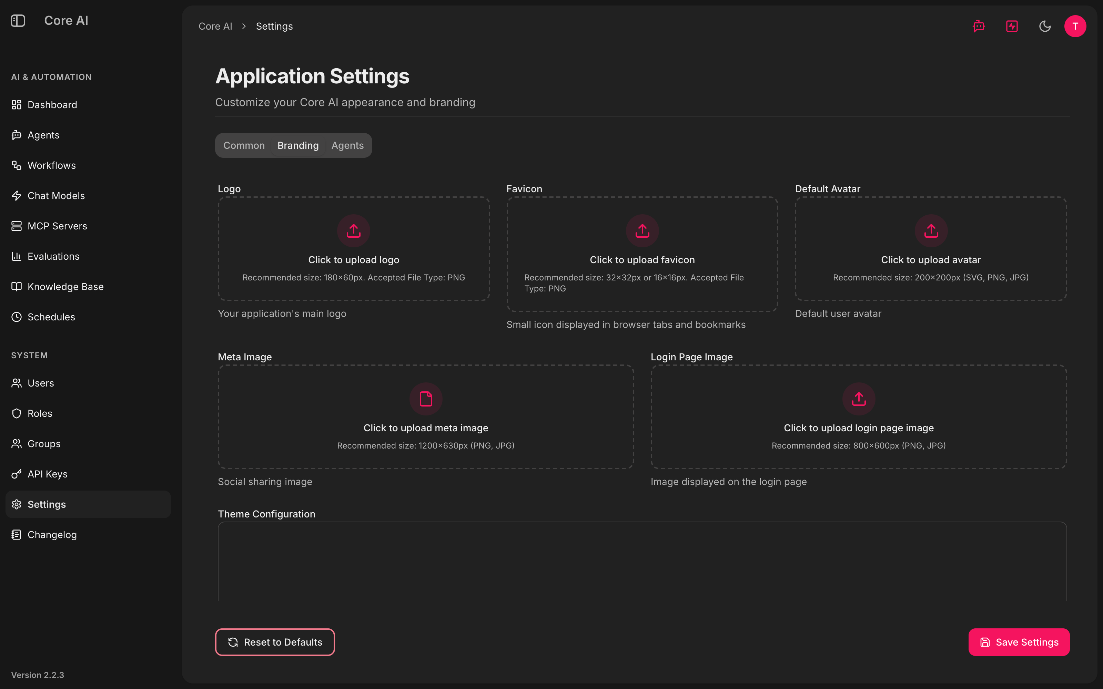Click the Save Settings button
Screen dimensions: 1103x689
[x=1019, y=642]
